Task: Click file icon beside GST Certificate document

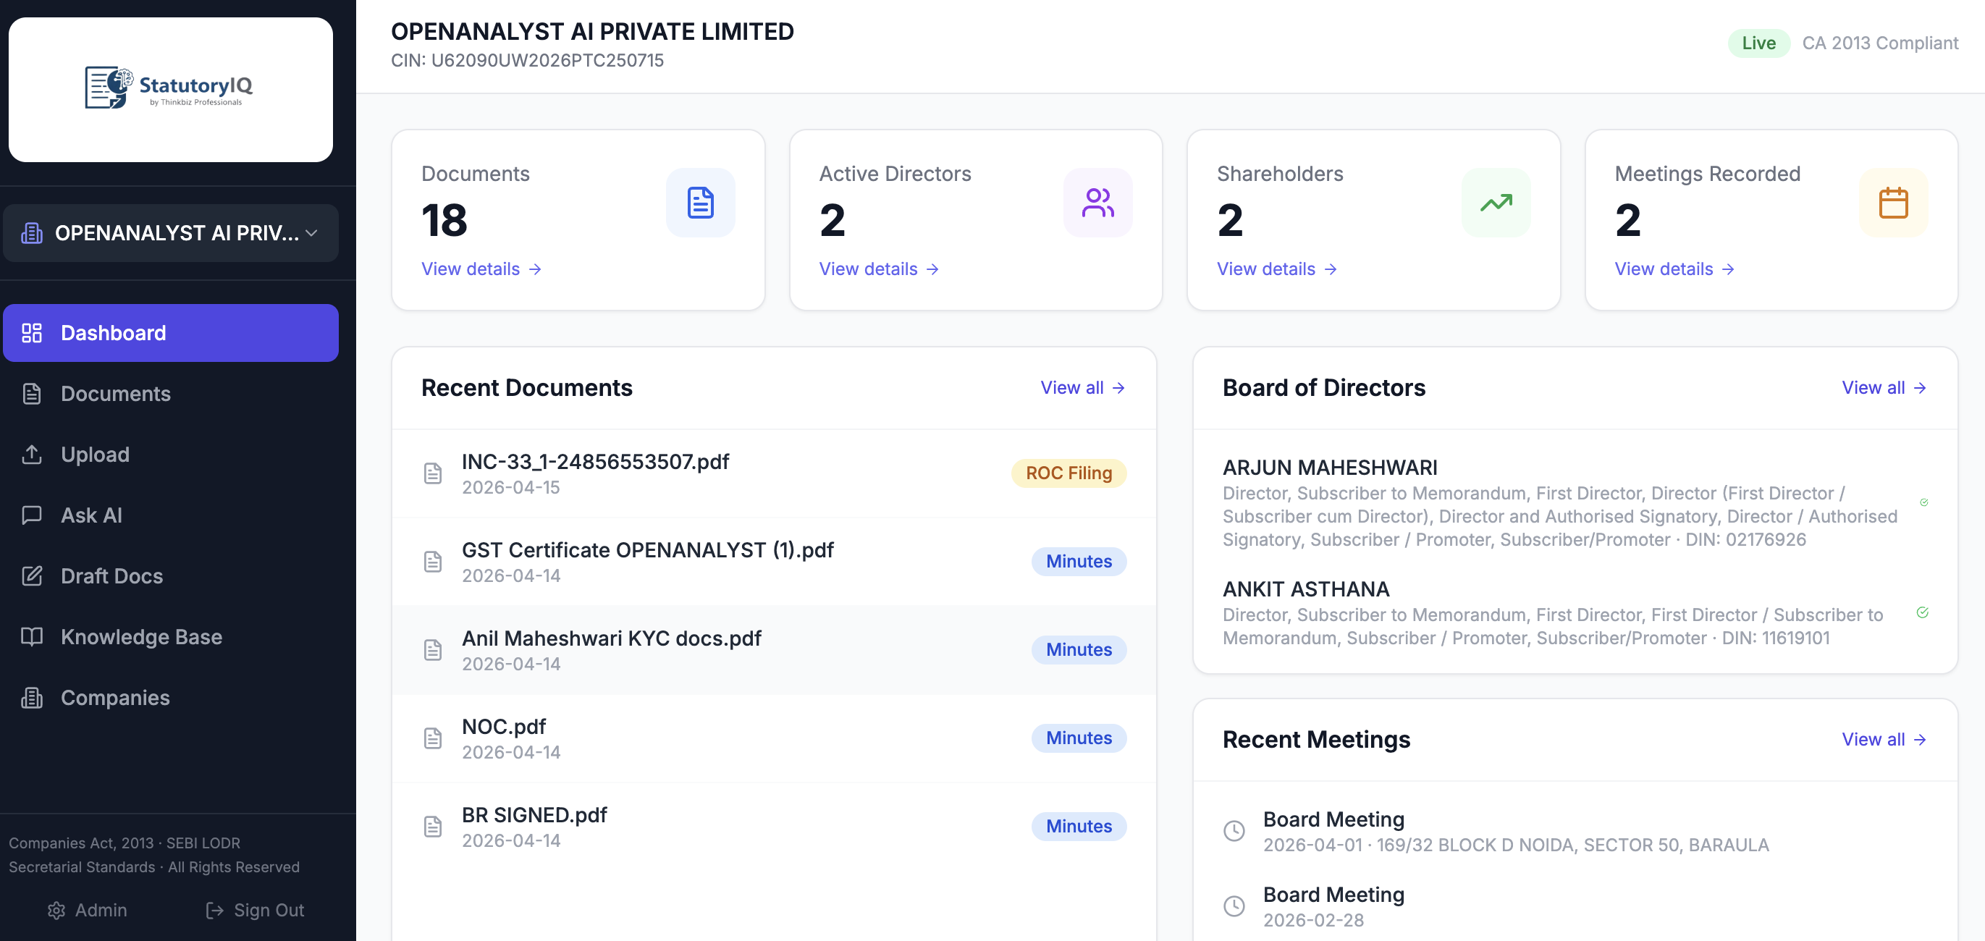Action: 433,562
